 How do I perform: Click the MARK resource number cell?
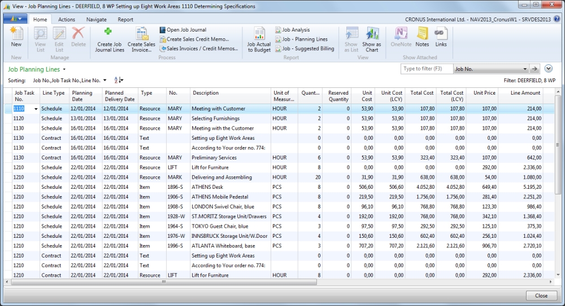point(178,178)
